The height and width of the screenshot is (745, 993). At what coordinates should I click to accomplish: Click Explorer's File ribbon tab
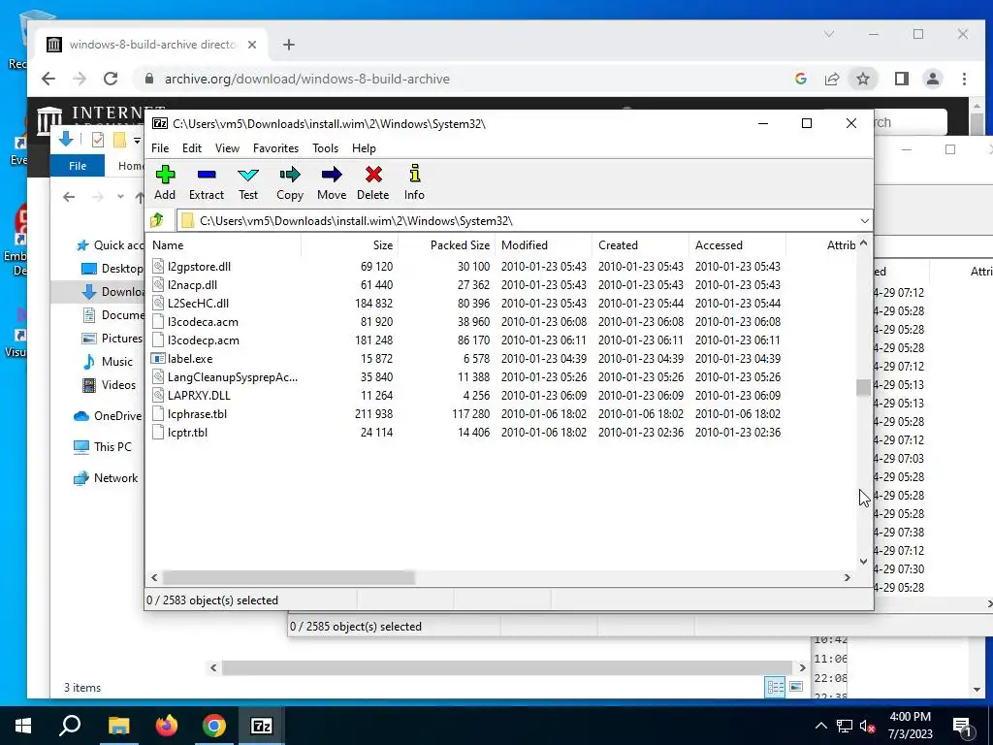[78, 165]
